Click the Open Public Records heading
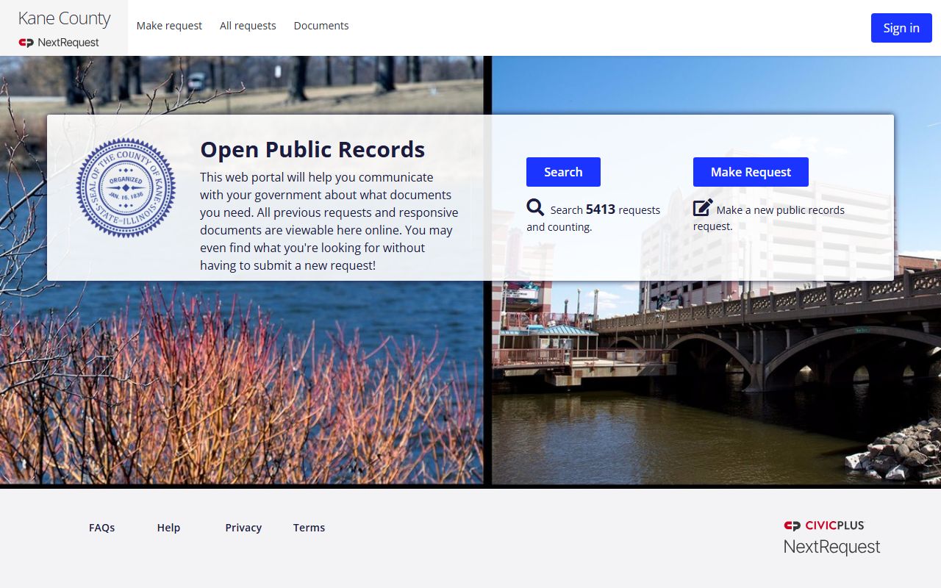This screenshot has width=941, height=588. click(312, 149)
